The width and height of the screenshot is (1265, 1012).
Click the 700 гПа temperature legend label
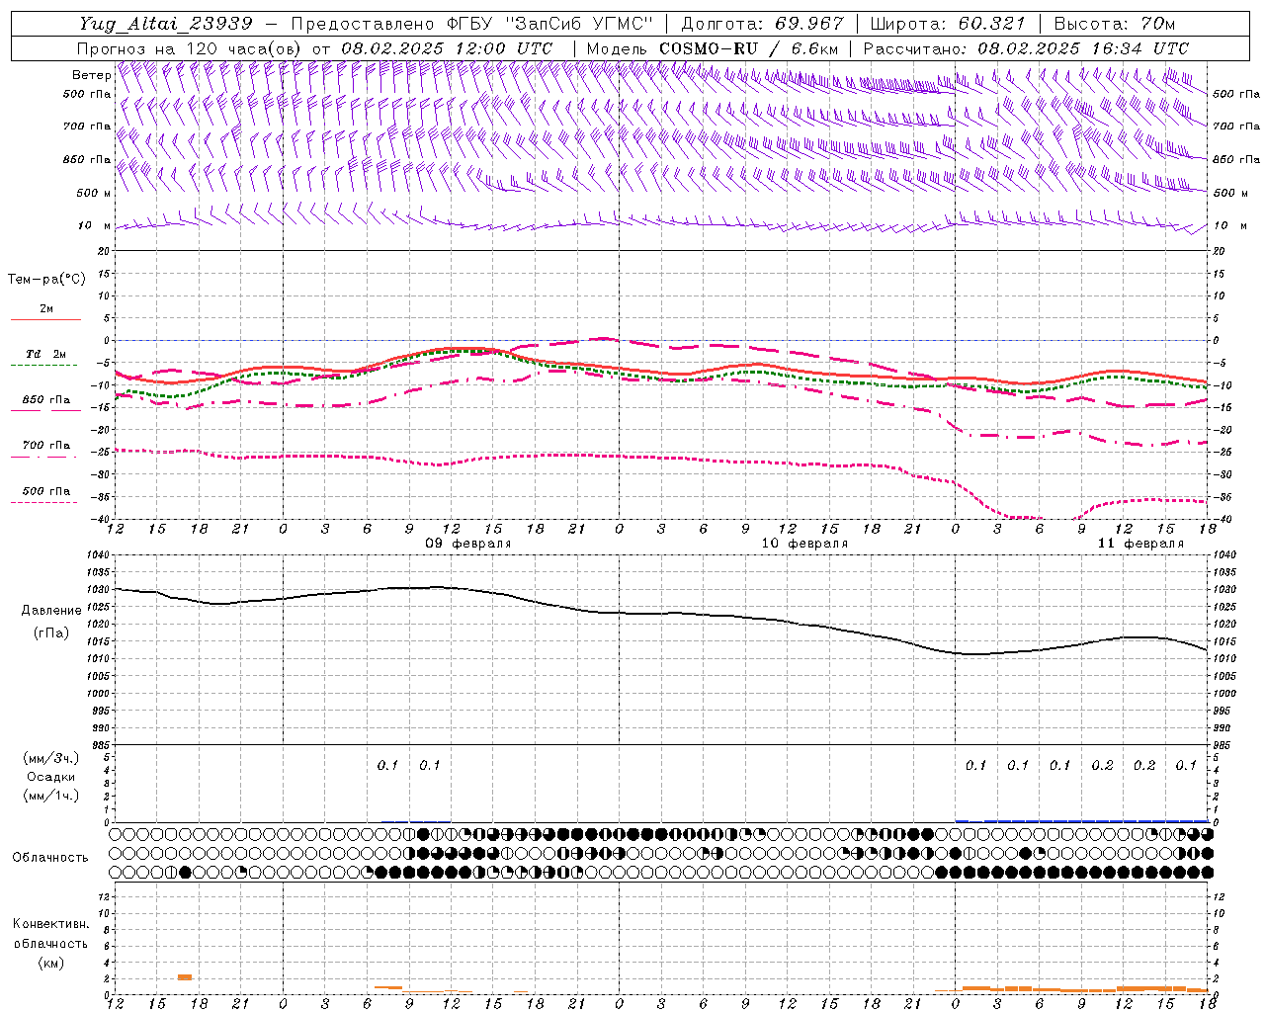point(46,445)
